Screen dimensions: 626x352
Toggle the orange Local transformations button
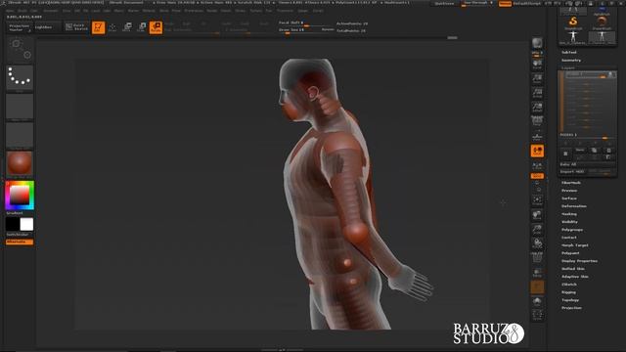coord(537,151)
